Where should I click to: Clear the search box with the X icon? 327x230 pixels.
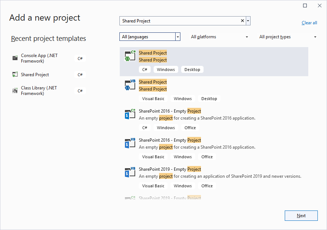[x=242, y=21]
